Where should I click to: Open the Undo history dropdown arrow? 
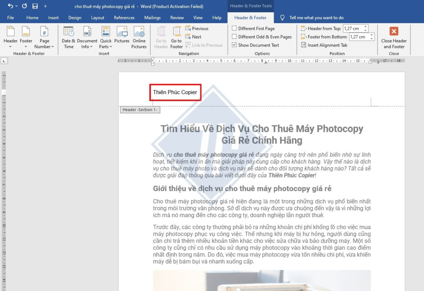pyautogui.click(x=17, y=6)
